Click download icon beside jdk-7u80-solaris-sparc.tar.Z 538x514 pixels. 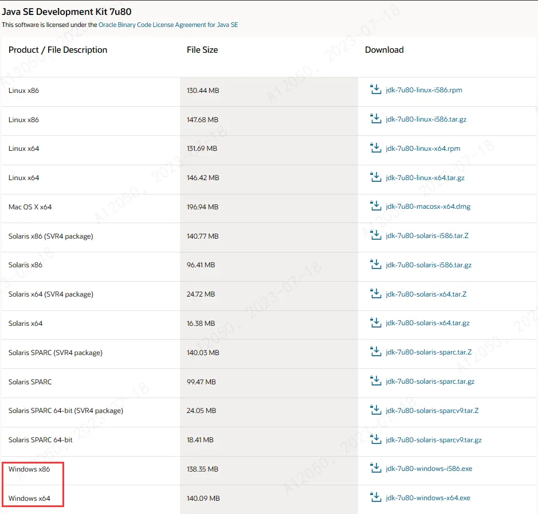pos(376,352)
